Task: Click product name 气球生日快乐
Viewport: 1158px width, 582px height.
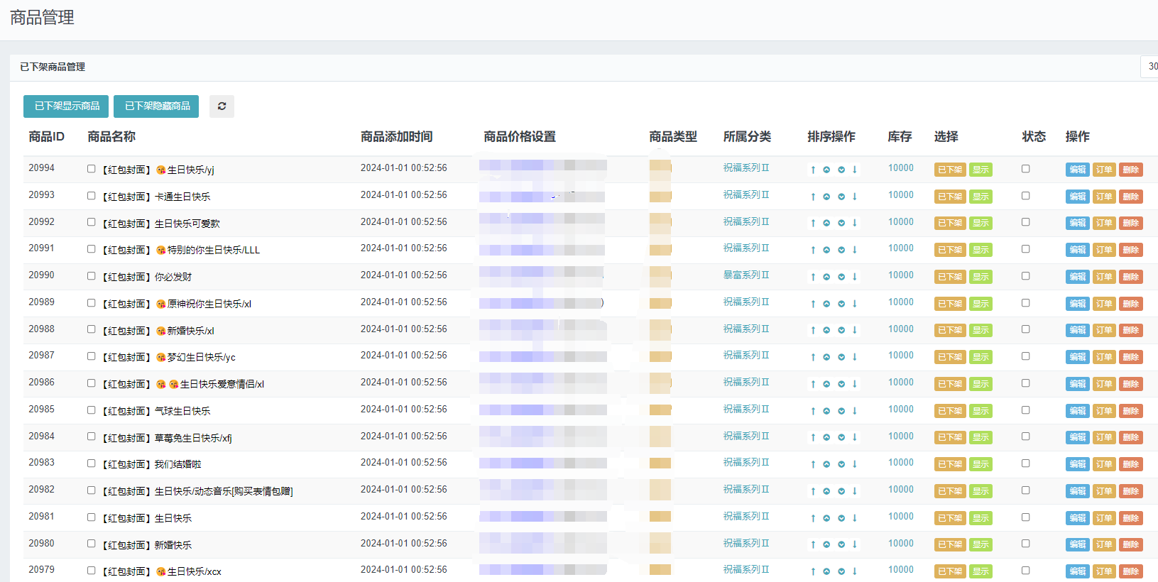Action: 182,411
